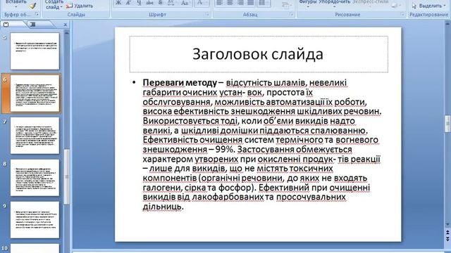Select slide 7 thumbnail
This screenshot has height=253, width=451.
[35, 136]
